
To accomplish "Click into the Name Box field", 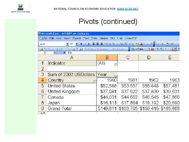I will coord(46,53).
